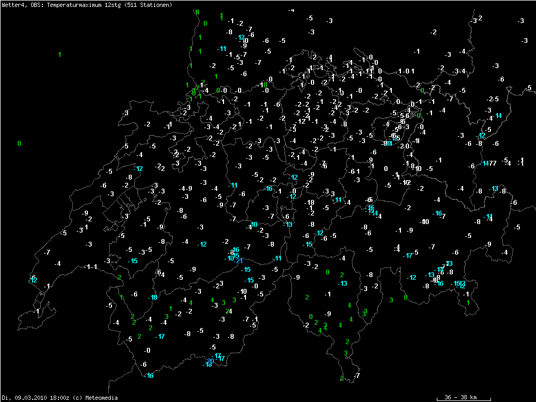Select the -5 value touching the right edge
The width and height of the screenshot is (536, 402).
tap(528, 88)
